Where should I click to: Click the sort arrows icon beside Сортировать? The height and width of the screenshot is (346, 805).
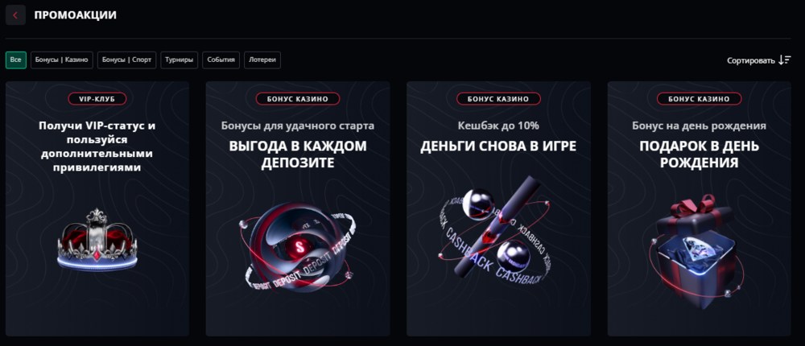point(784,60)
